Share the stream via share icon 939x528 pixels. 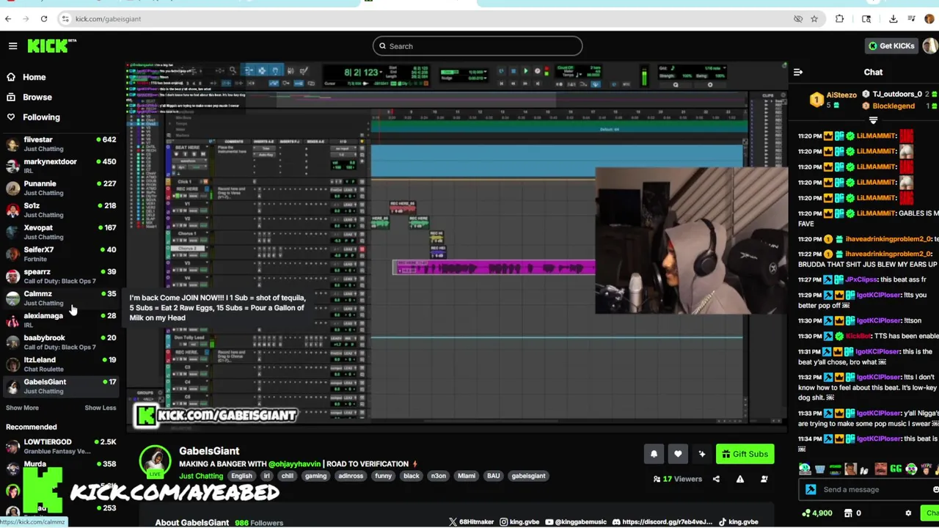click(x=716, y=479)
